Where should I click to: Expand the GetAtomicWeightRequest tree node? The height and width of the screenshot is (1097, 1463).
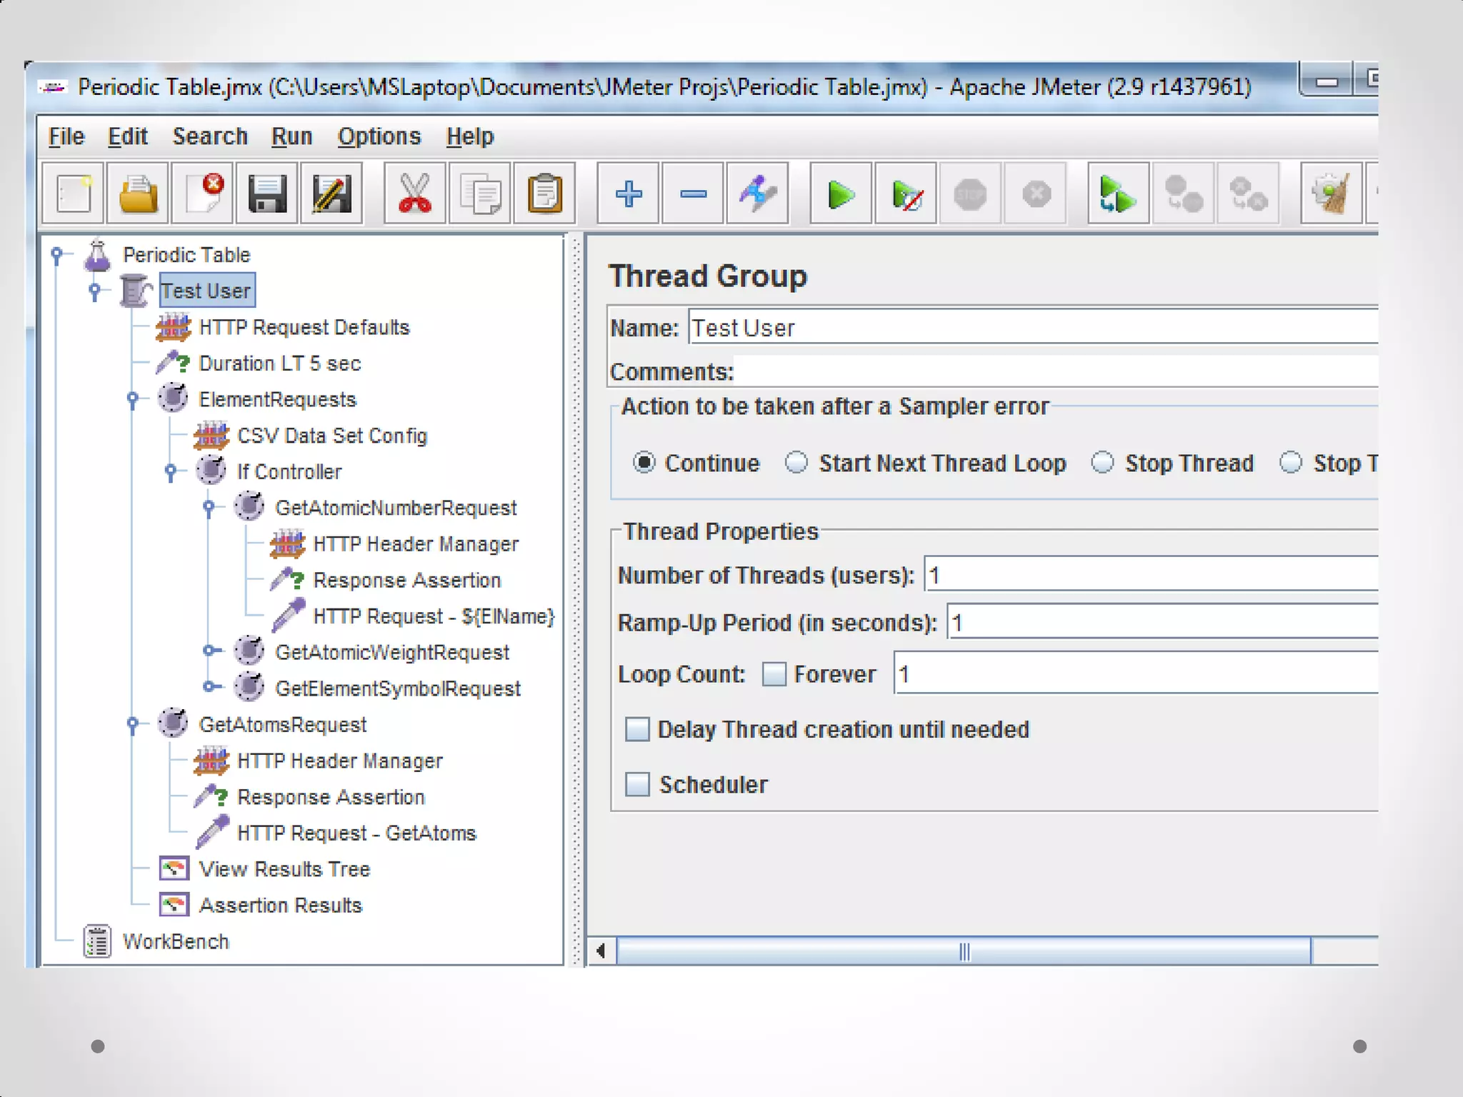click(x=210, y=651)
